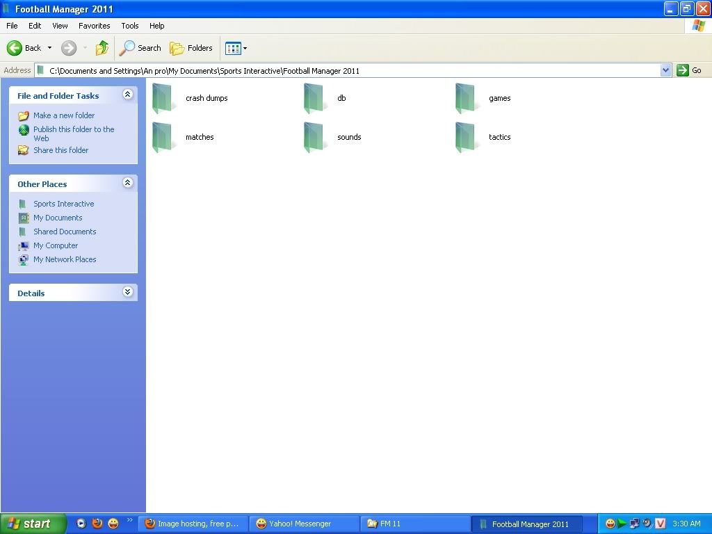
Task: Click the Start button
Action: pos(32,524)
